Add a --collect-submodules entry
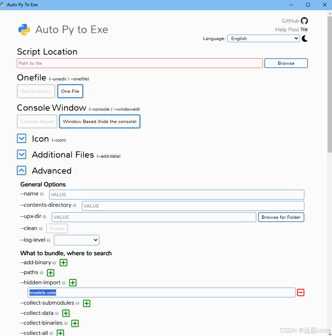Image resolution: width=332 pixels, height=336 pixels. point(87,303)
